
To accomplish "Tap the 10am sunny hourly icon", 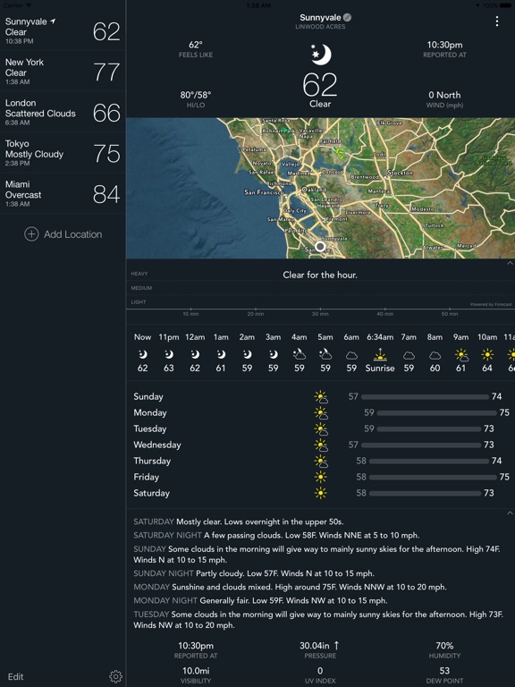I will click(x=487, y=354).
